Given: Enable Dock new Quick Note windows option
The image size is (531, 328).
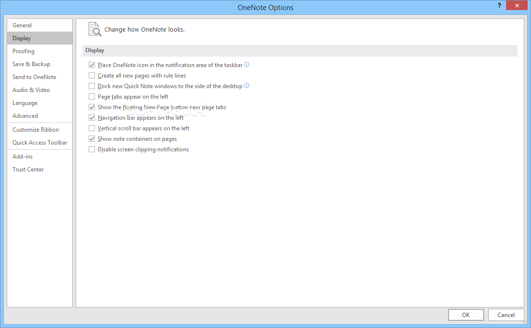Looking at the screenshot, I should coord(92,86).
